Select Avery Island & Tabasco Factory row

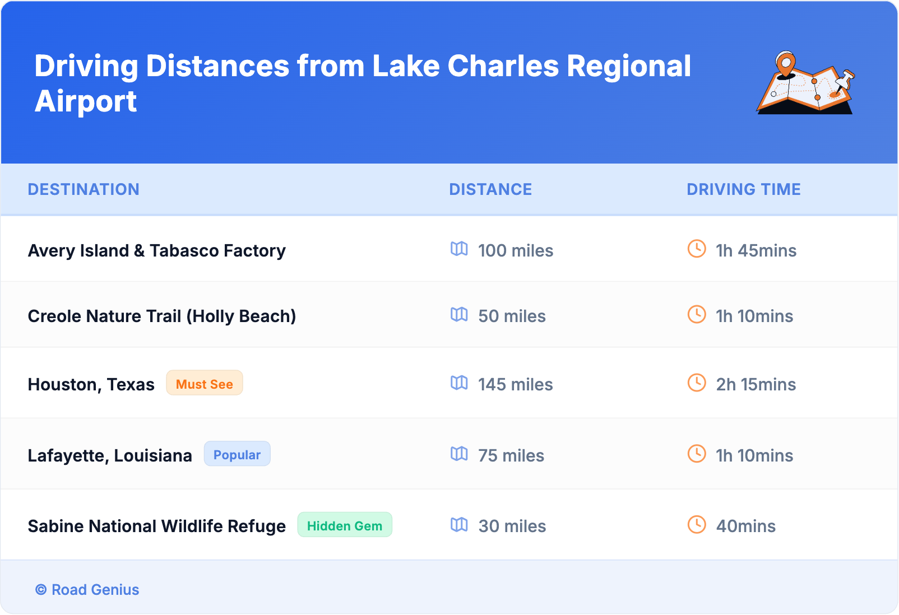pos(157,250)
